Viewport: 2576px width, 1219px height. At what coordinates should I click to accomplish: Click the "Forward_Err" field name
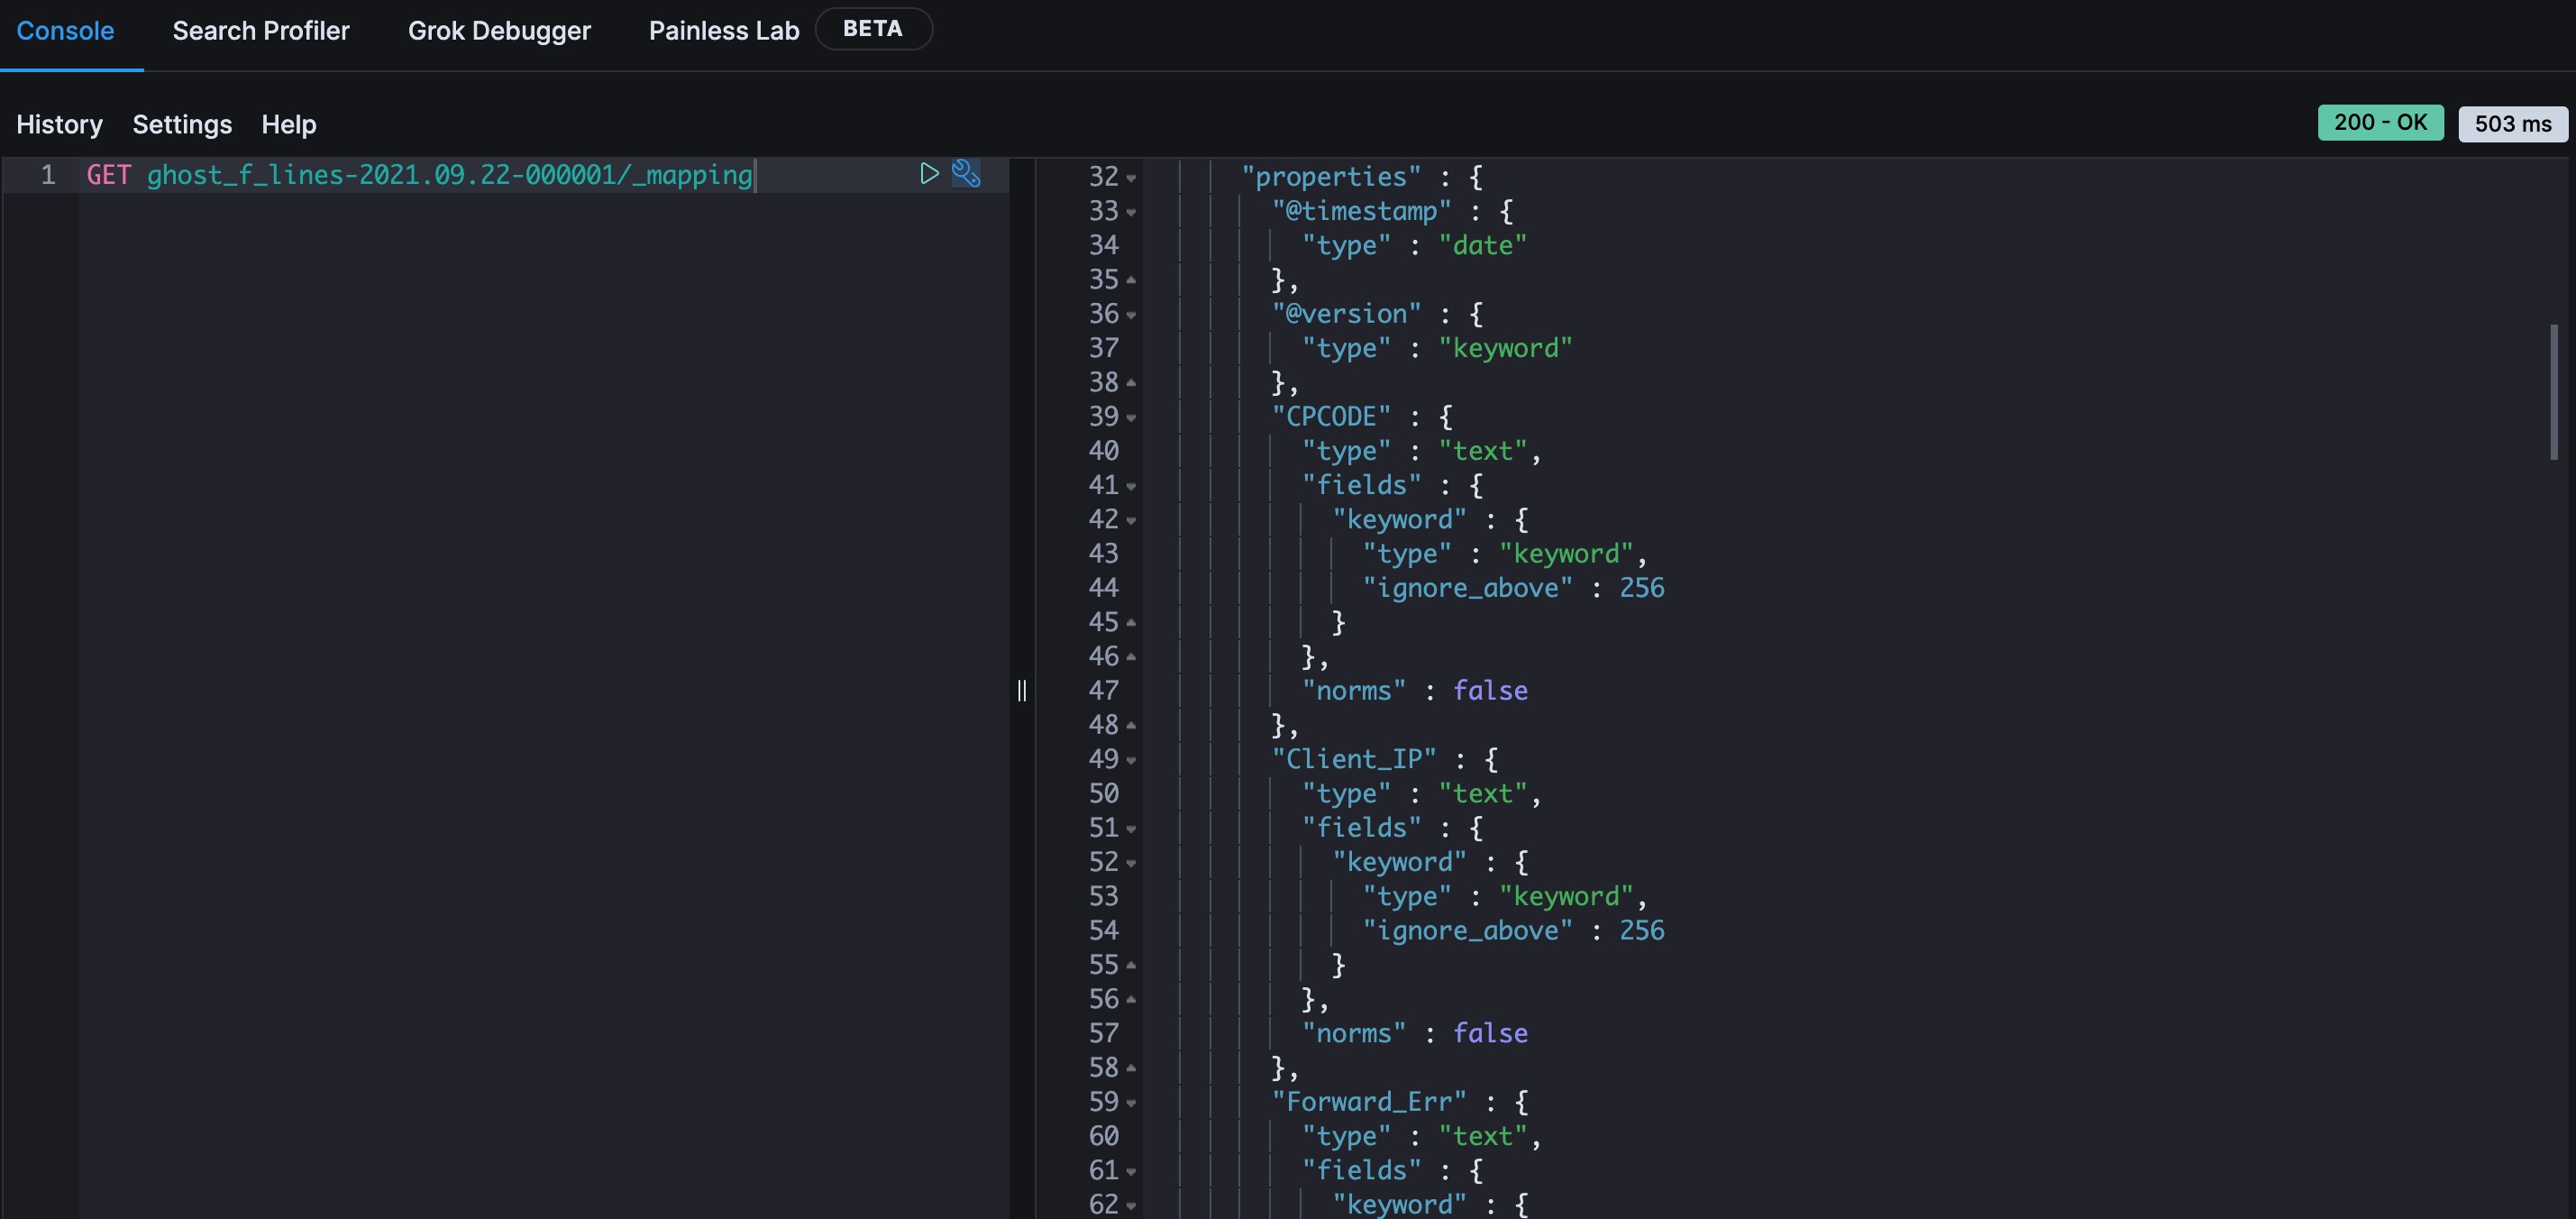(x=1369, y=1102)
